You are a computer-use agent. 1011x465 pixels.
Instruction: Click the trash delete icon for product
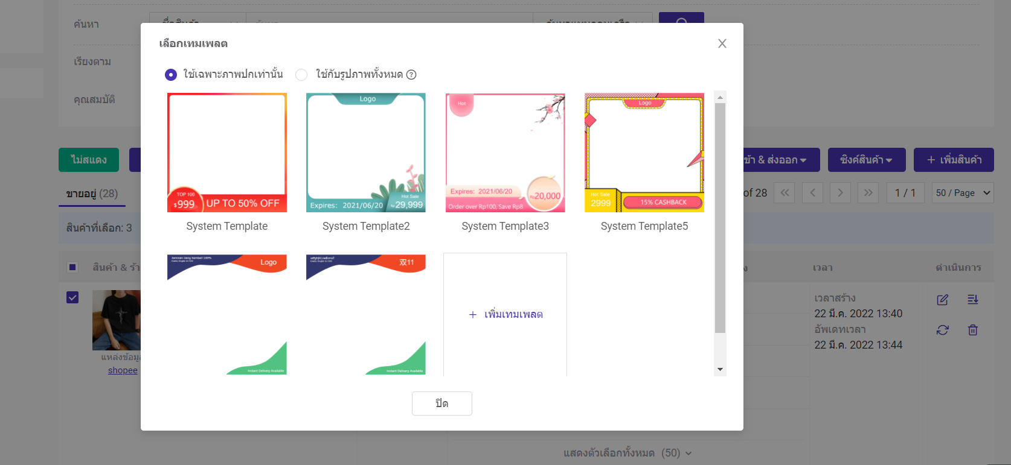[x=972, y=330]
